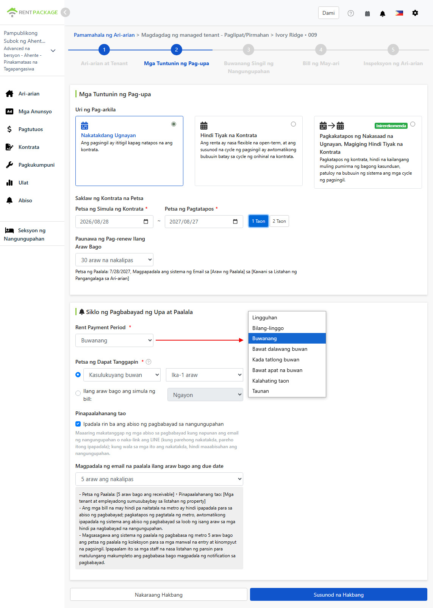The width and height of the screenshot is (433, 608).
Task: Choose Bawat dalawang buwan option
Action: [x=287, y=349]
